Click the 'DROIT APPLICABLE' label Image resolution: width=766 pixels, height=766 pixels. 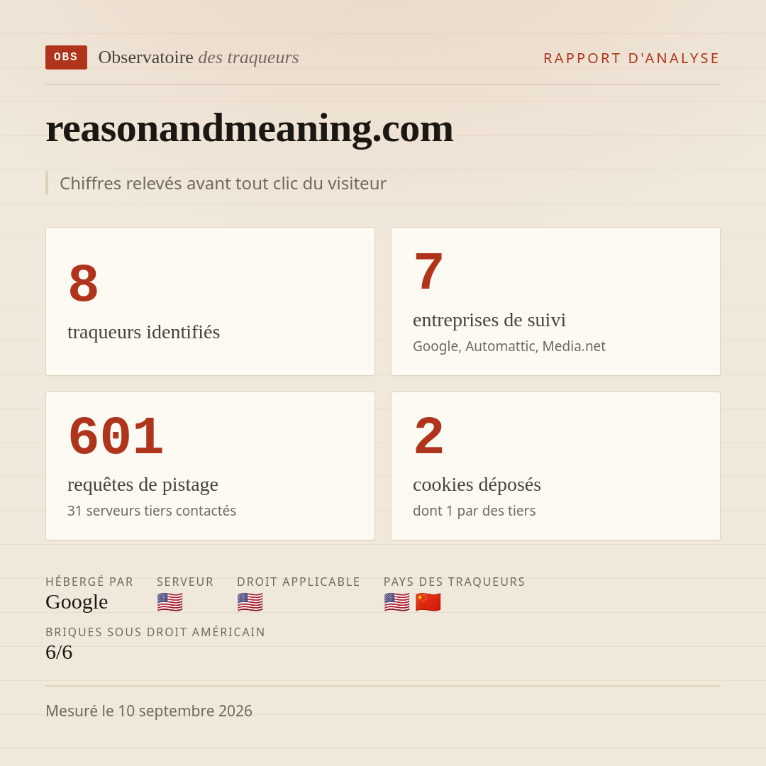(299, 582)
